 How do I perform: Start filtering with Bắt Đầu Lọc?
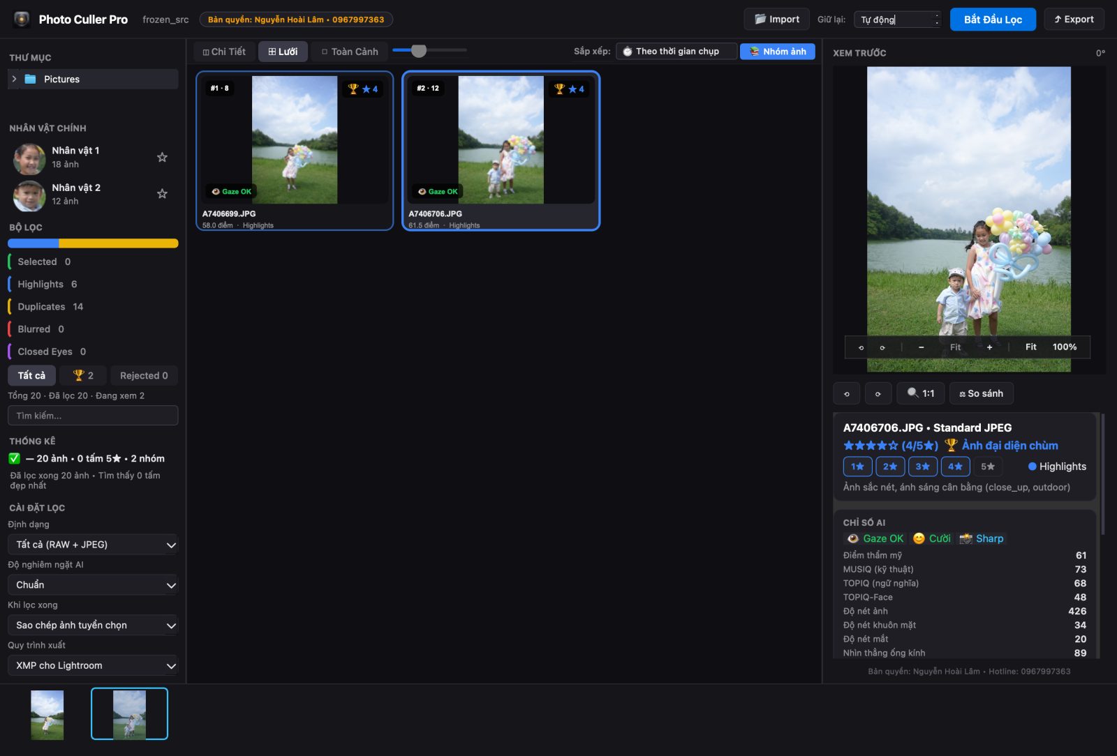pos(993,20)
